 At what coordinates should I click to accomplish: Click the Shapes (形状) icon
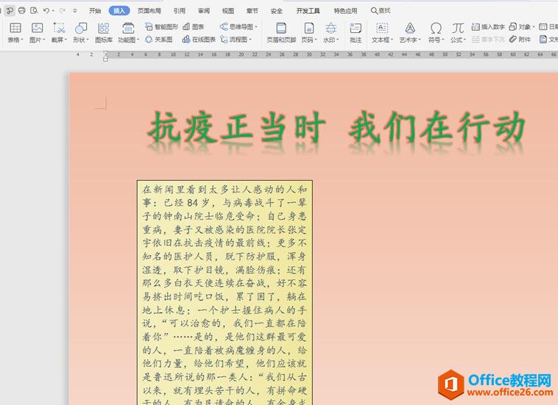coord(81,28)
